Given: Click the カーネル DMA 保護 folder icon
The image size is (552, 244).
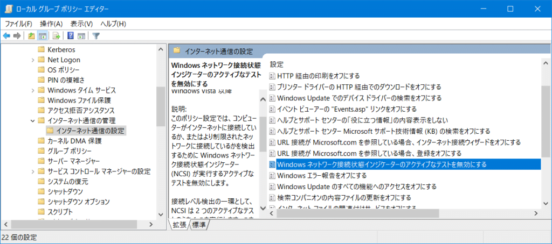Looking at the screenshot, I should click(x=41, y=141).
